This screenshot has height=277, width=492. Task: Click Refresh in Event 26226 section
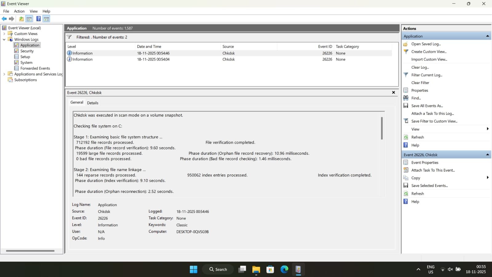418,193
